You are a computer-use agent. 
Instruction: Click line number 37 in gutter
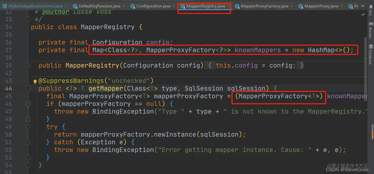8,50
